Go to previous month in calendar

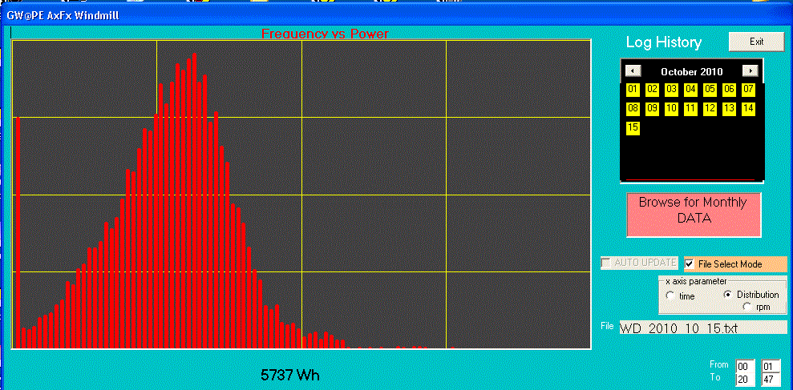[632, 71]
